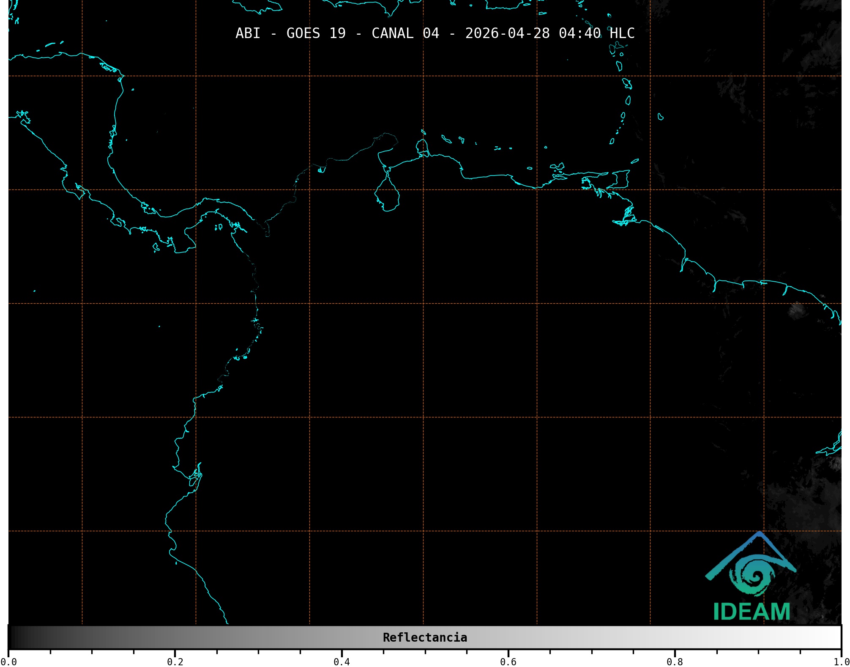Click the 0.4 tick label on colorbar

tap(342, 662)
